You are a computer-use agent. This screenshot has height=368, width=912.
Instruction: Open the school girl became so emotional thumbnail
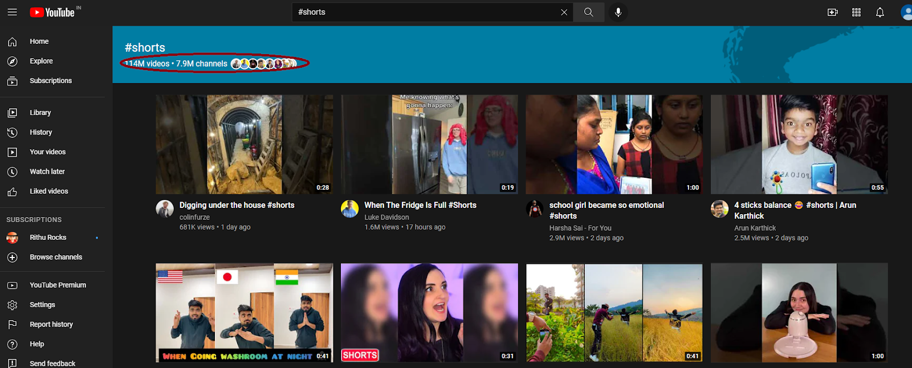click(614, 145)
